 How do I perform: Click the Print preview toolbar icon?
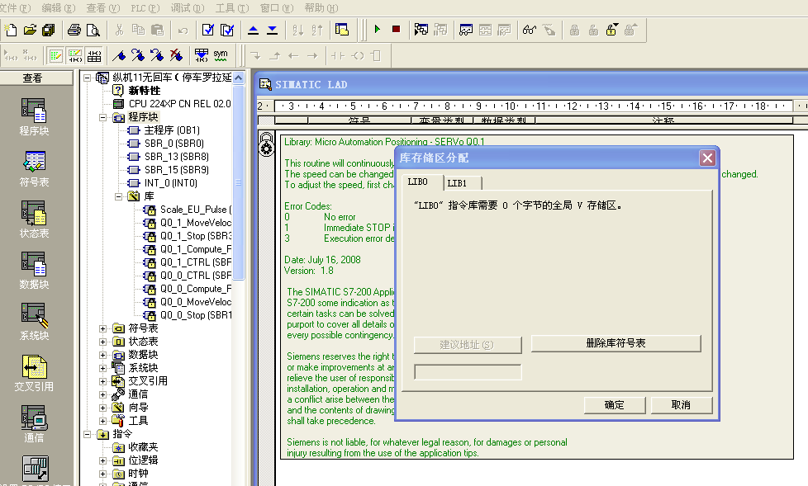pos(93,30)
